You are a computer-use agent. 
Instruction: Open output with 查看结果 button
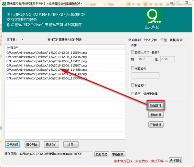[118, 155]
